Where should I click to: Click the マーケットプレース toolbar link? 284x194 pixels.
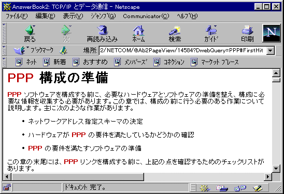point(215,62)
